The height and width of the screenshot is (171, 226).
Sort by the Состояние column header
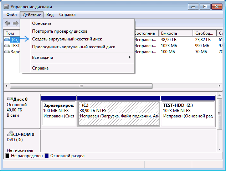point(145,33)
